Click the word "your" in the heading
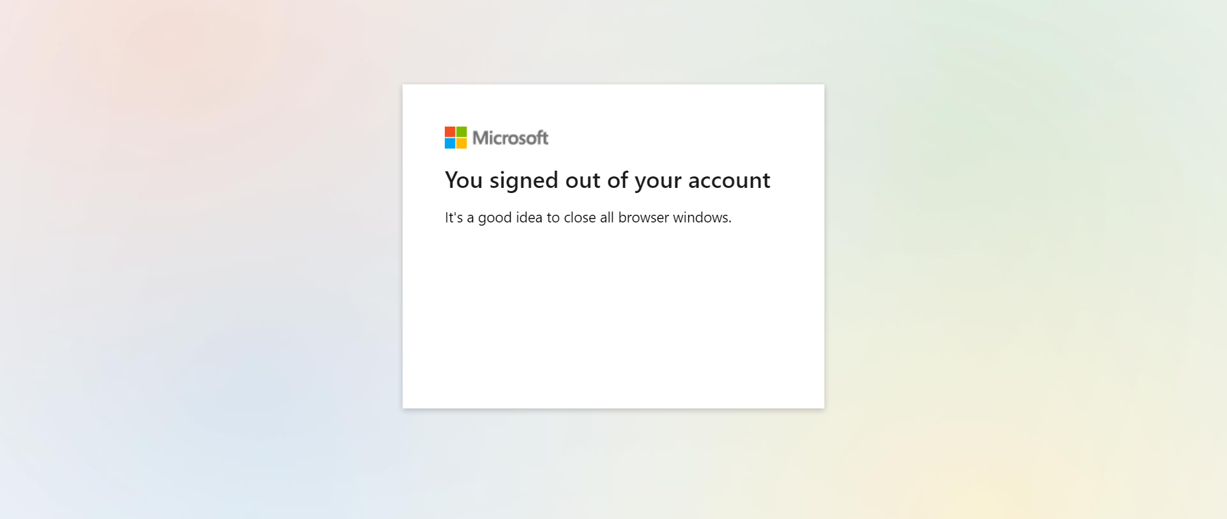This screenshot has height=519, width=1227. 658,182
